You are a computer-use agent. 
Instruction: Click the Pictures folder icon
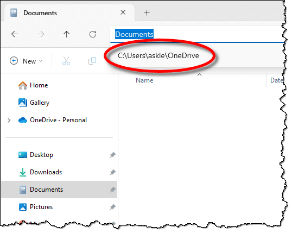click(x=23, y=207)
